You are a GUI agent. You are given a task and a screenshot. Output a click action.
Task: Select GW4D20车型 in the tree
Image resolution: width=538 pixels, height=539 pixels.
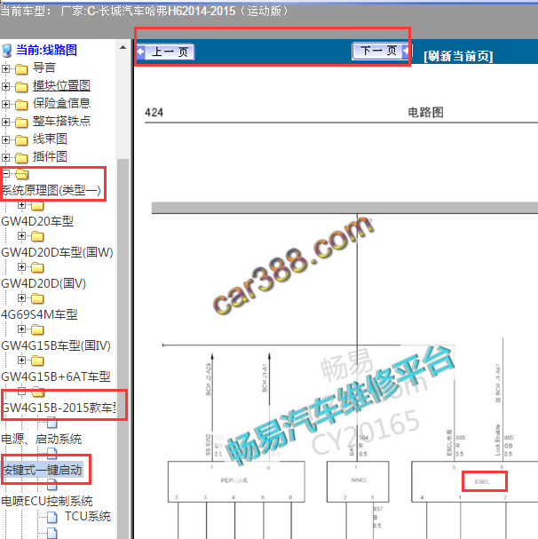(37, 221)
